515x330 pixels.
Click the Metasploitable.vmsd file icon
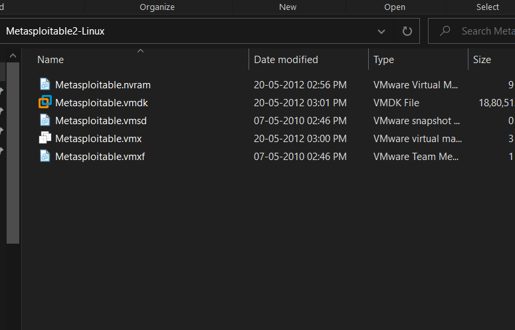tap(45, 120)
